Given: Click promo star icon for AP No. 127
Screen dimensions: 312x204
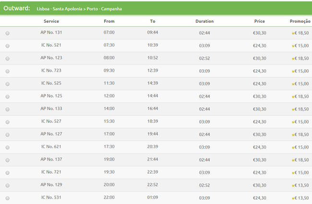Looking at the screenshot, I should coord(293,135).
